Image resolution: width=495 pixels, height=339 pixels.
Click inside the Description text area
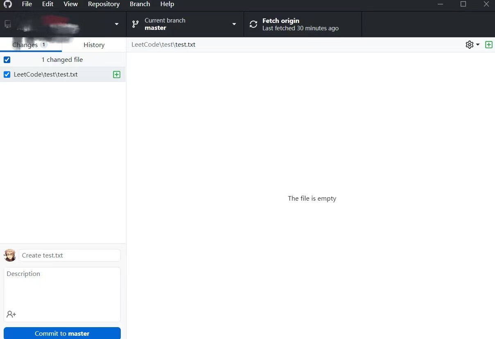[x=62, y=287]
